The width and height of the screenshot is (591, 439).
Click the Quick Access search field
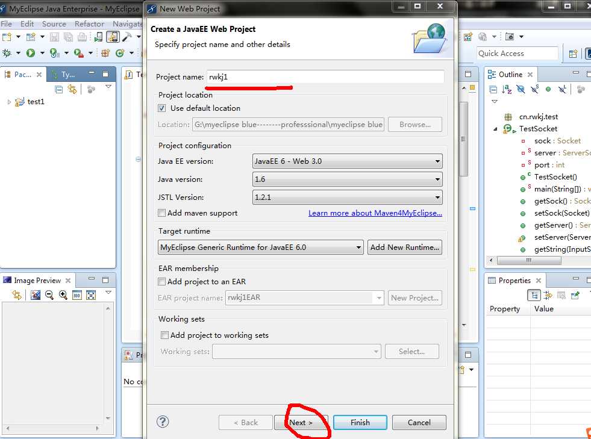click(517, 54)
